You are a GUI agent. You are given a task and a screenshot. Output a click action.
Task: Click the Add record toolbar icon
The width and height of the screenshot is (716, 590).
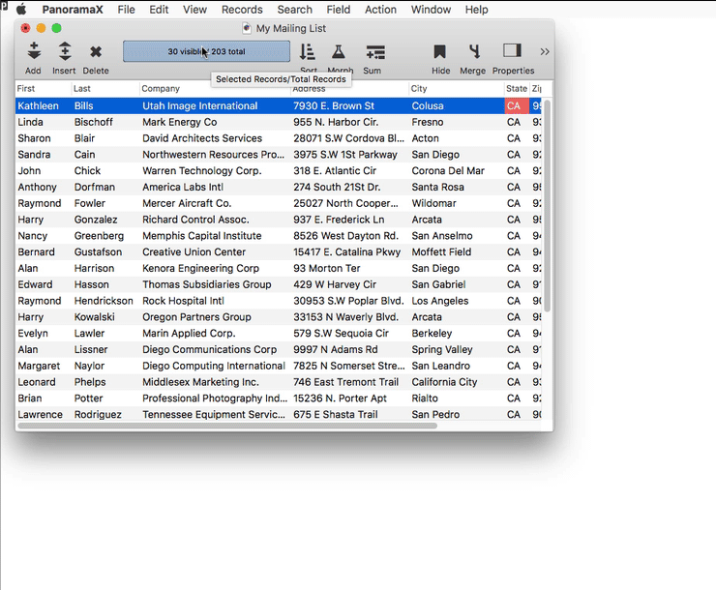(x=34, y=52)
